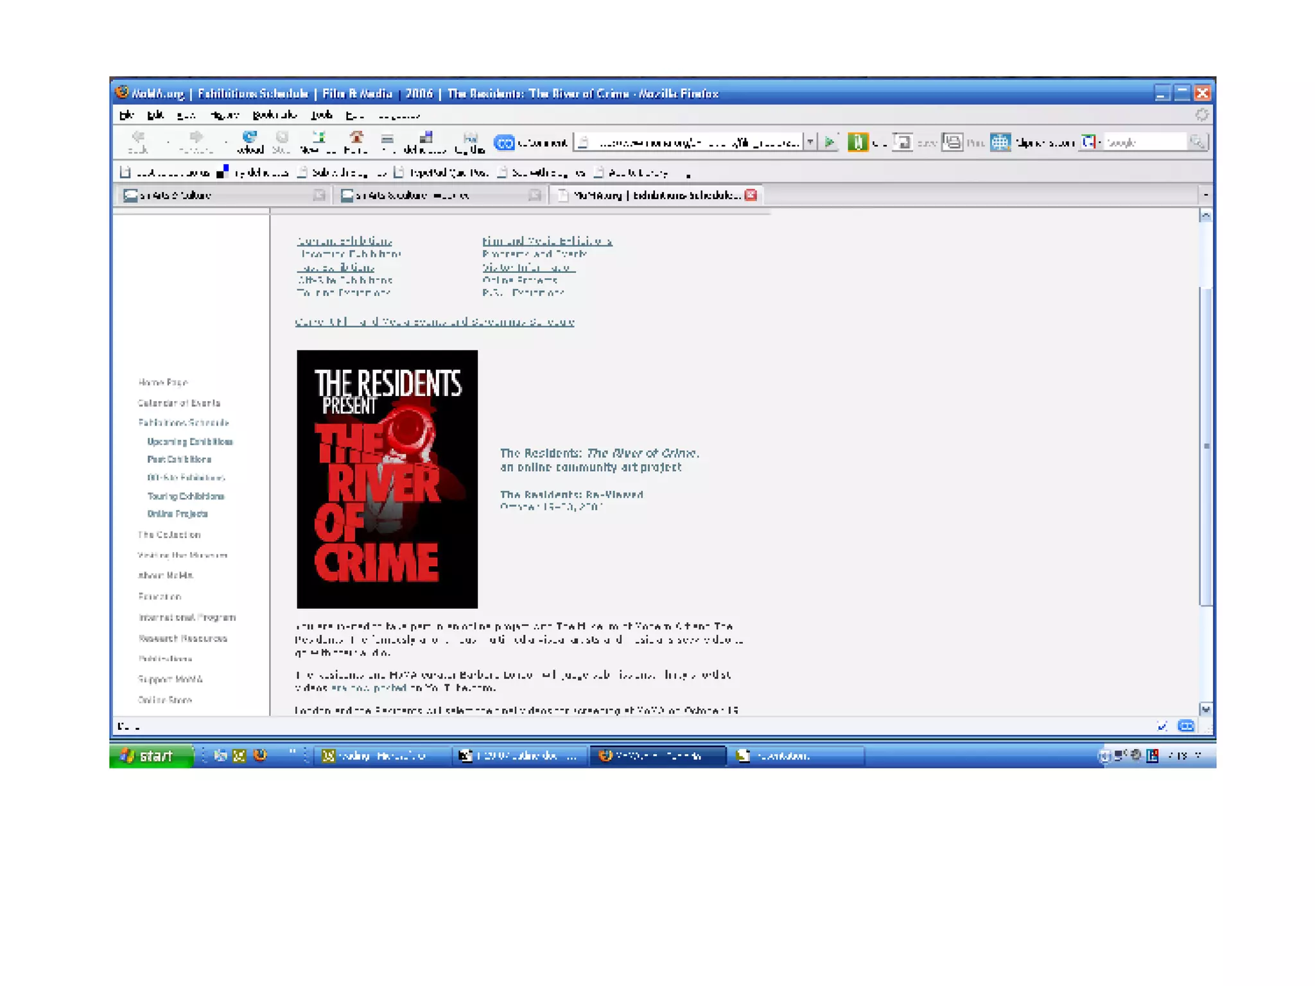Click the Upcoming Exhibitions sidebar link

tap(189, 442)
